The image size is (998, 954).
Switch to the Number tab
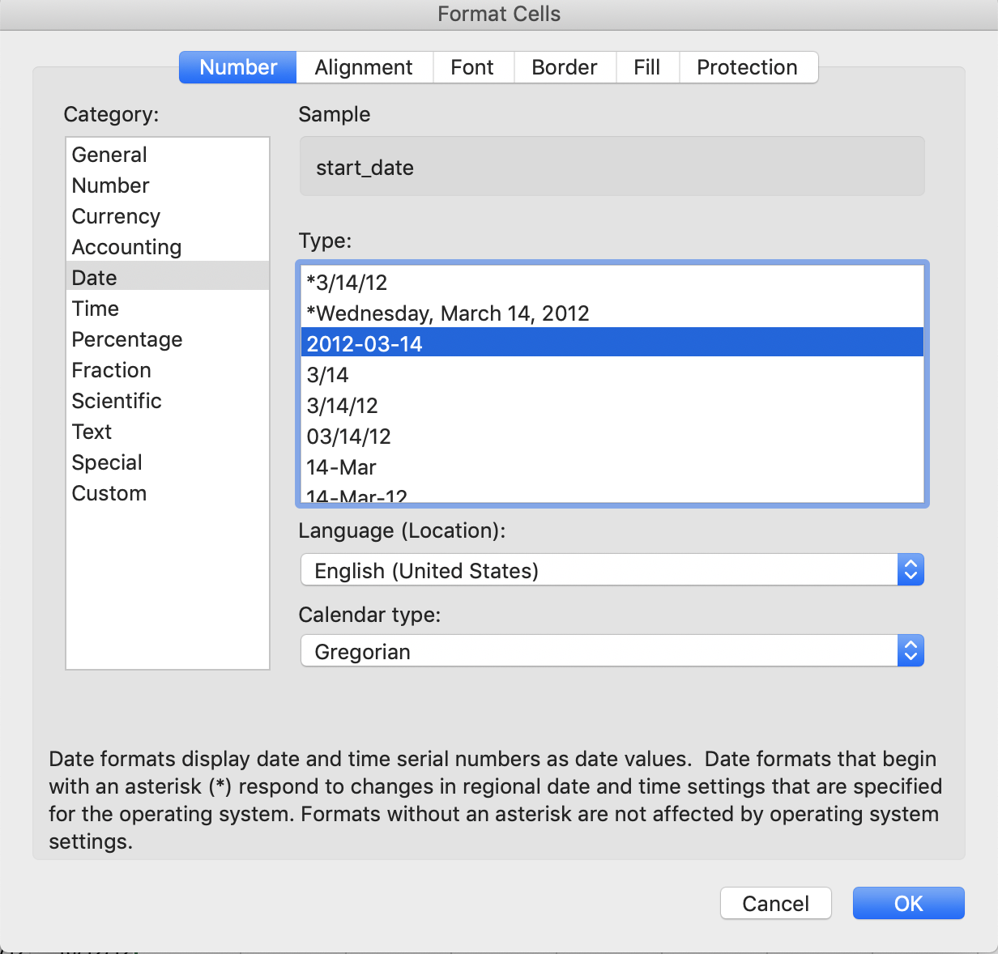[x=238, y=67]
